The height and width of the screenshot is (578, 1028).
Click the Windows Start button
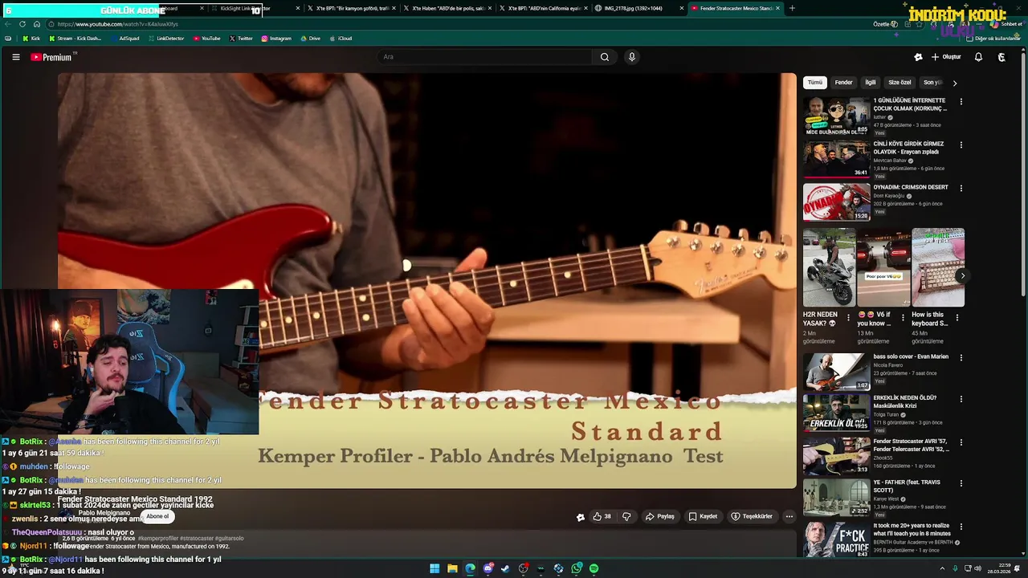pyautogui.click(x=434, y=568)
